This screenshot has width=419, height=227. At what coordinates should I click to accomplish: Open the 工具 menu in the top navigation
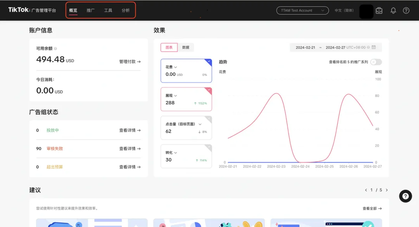108,10
